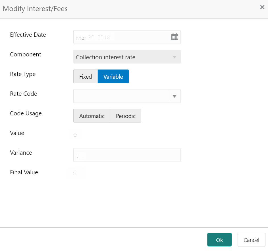Open the Rate Code dropdown arrow
Image resolution: width=268 pixels, height=251 pixels.
tap(174, 96)
